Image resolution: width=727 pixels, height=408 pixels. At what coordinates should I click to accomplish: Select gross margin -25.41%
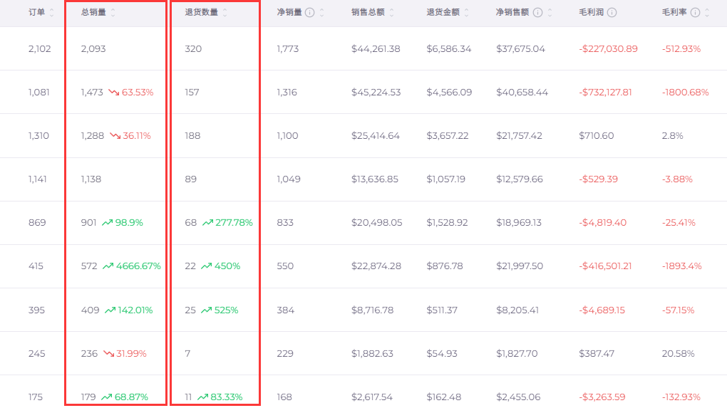(679, 223)
